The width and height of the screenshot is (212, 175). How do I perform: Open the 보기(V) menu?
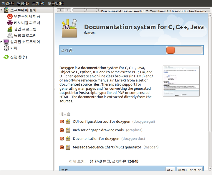coord(38,3)
